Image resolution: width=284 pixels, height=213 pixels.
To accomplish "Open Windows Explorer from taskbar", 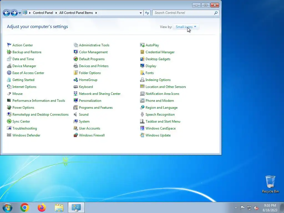I will point(59,207).
